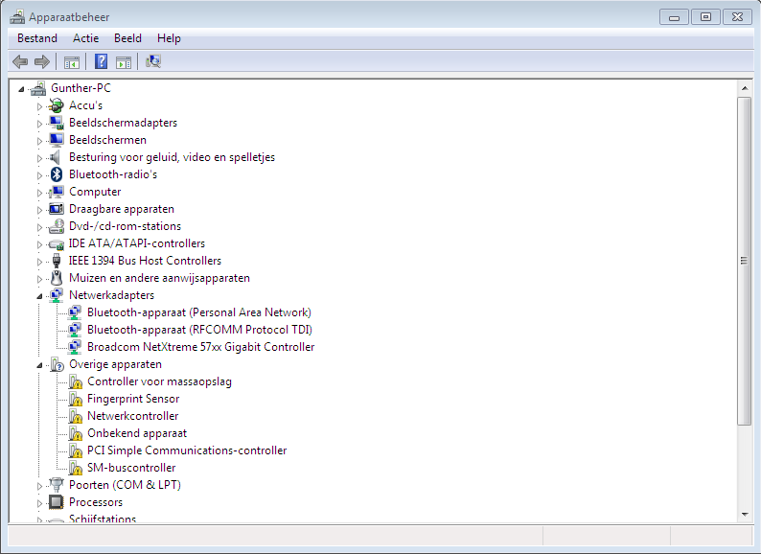Click the Bluetooth-radio's icon

57,174
